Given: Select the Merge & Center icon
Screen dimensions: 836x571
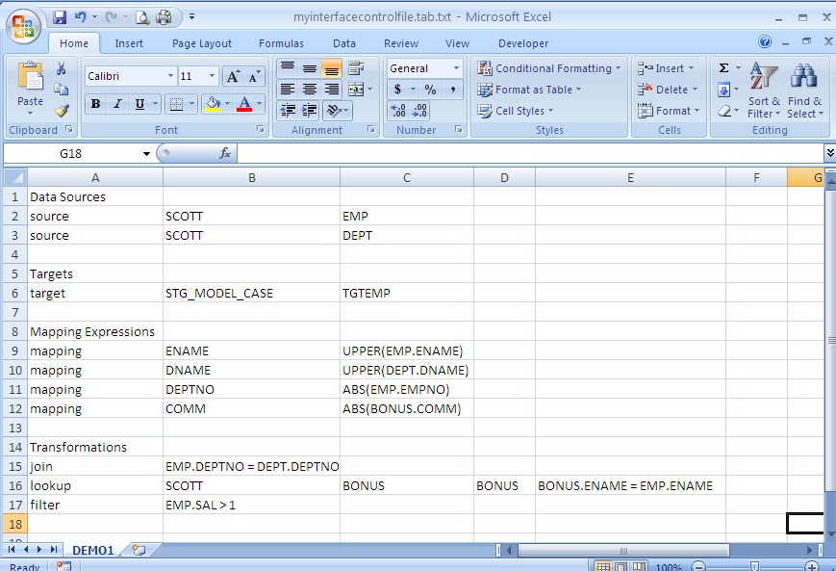Looking at the screenshot, I should pos(357,89).
